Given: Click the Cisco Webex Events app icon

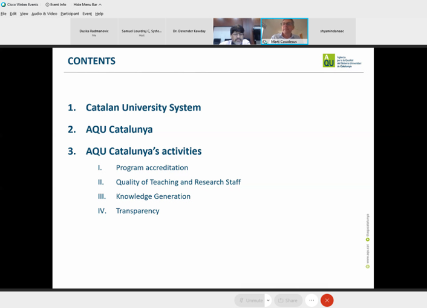Looking at the screenshot, I should [x=3, y=5].
